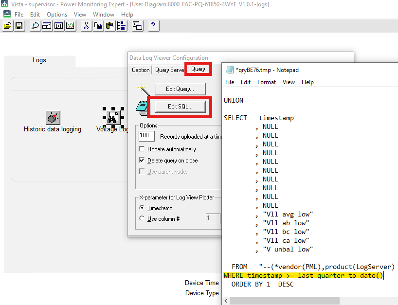Image resolution: width=398 pixels, height=305 pixels.
Task: Select Use column # radio option
Action: pos(142,218)
